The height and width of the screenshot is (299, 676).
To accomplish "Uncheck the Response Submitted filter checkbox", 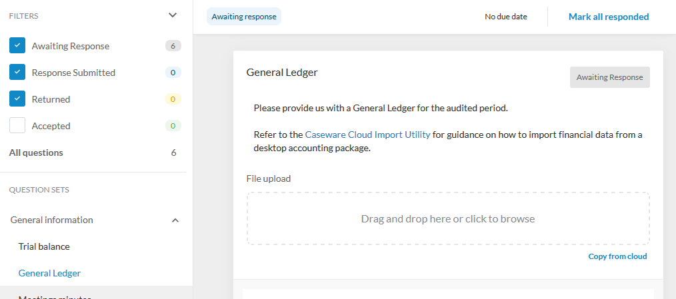I will (17, 72).
